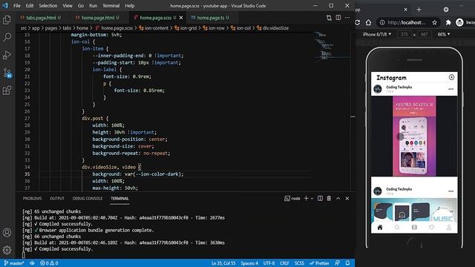The width and height of the screenshot is (475, 267).
Task: Open the Run menu
Action: [93, 6]
